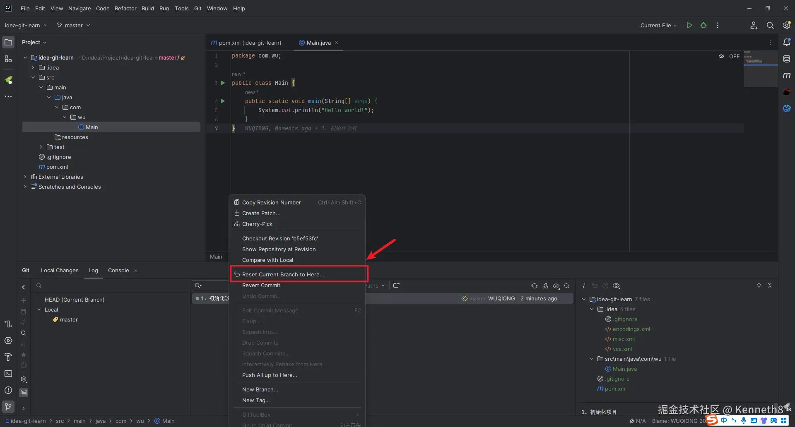Open the Project tool window icon
The height and width of the screenshot is (427, 795).
(x=8, y=42)
